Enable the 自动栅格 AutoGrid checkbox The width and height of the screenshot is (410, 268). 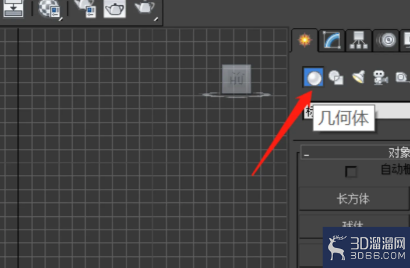tap(351, 171)
